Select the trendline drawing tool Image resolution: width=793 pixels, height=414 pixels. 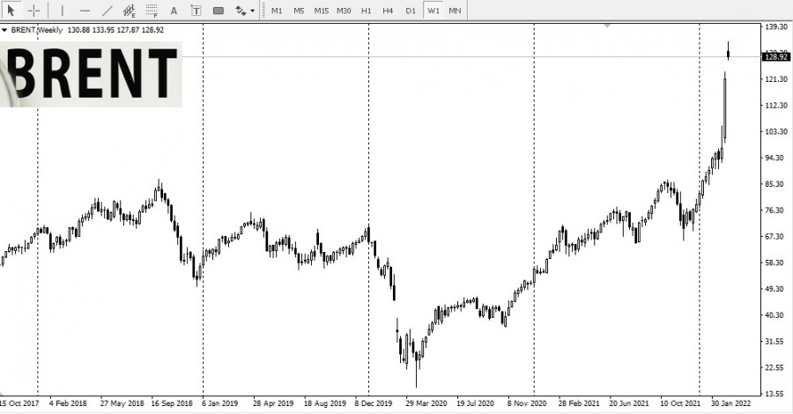tap(107, 10)
